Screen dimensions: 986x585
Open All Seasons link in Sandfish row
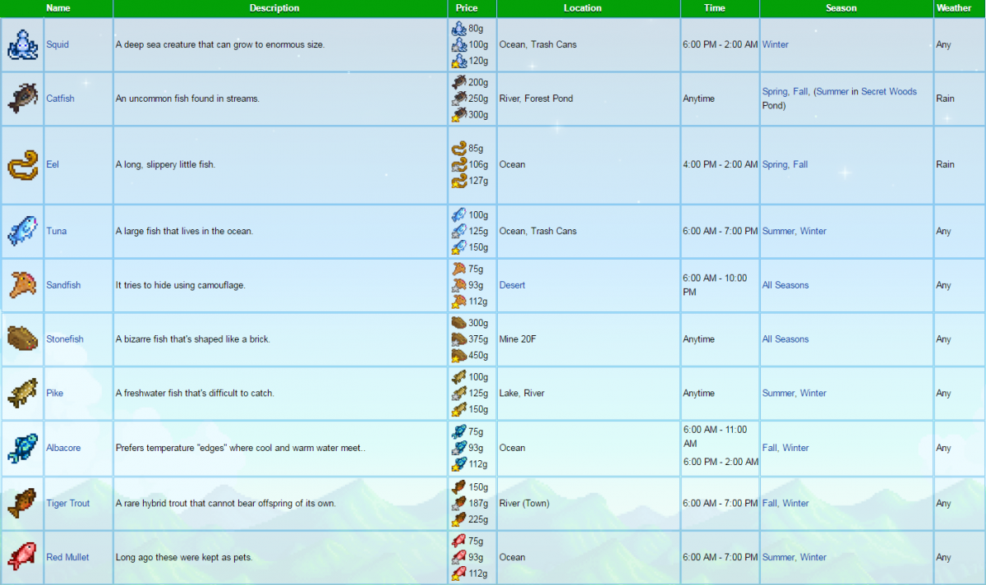[785, 285]
